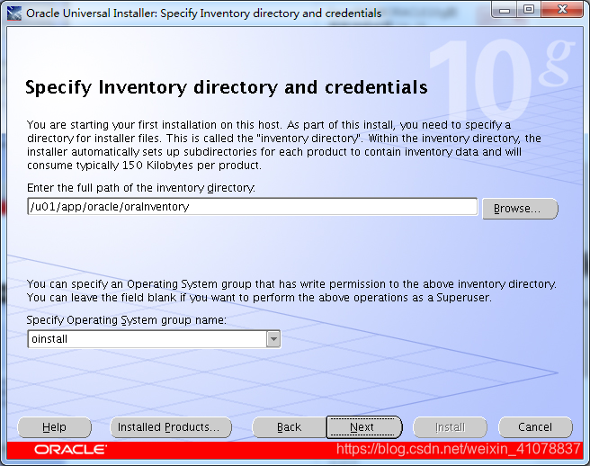Screen dimensions: 590x466
Task: Click the 'Specify Inventory directory and credentials' heading
Action: (x=226, y=87)
